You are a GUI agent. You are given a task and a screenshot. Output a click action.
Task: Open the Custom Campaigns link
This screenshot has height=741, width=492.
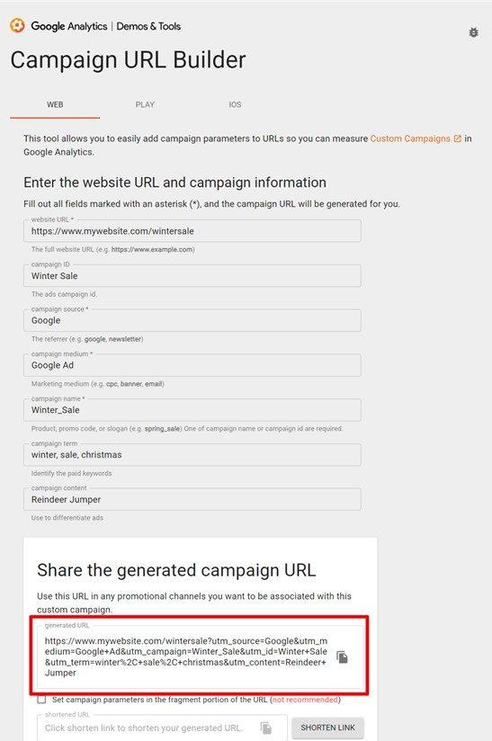tap(410, 138)
